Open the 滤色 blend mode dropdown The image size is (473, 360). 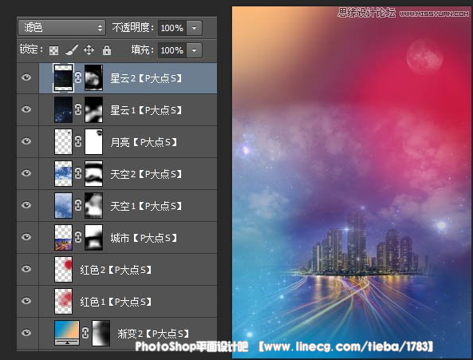coord(62,28)
